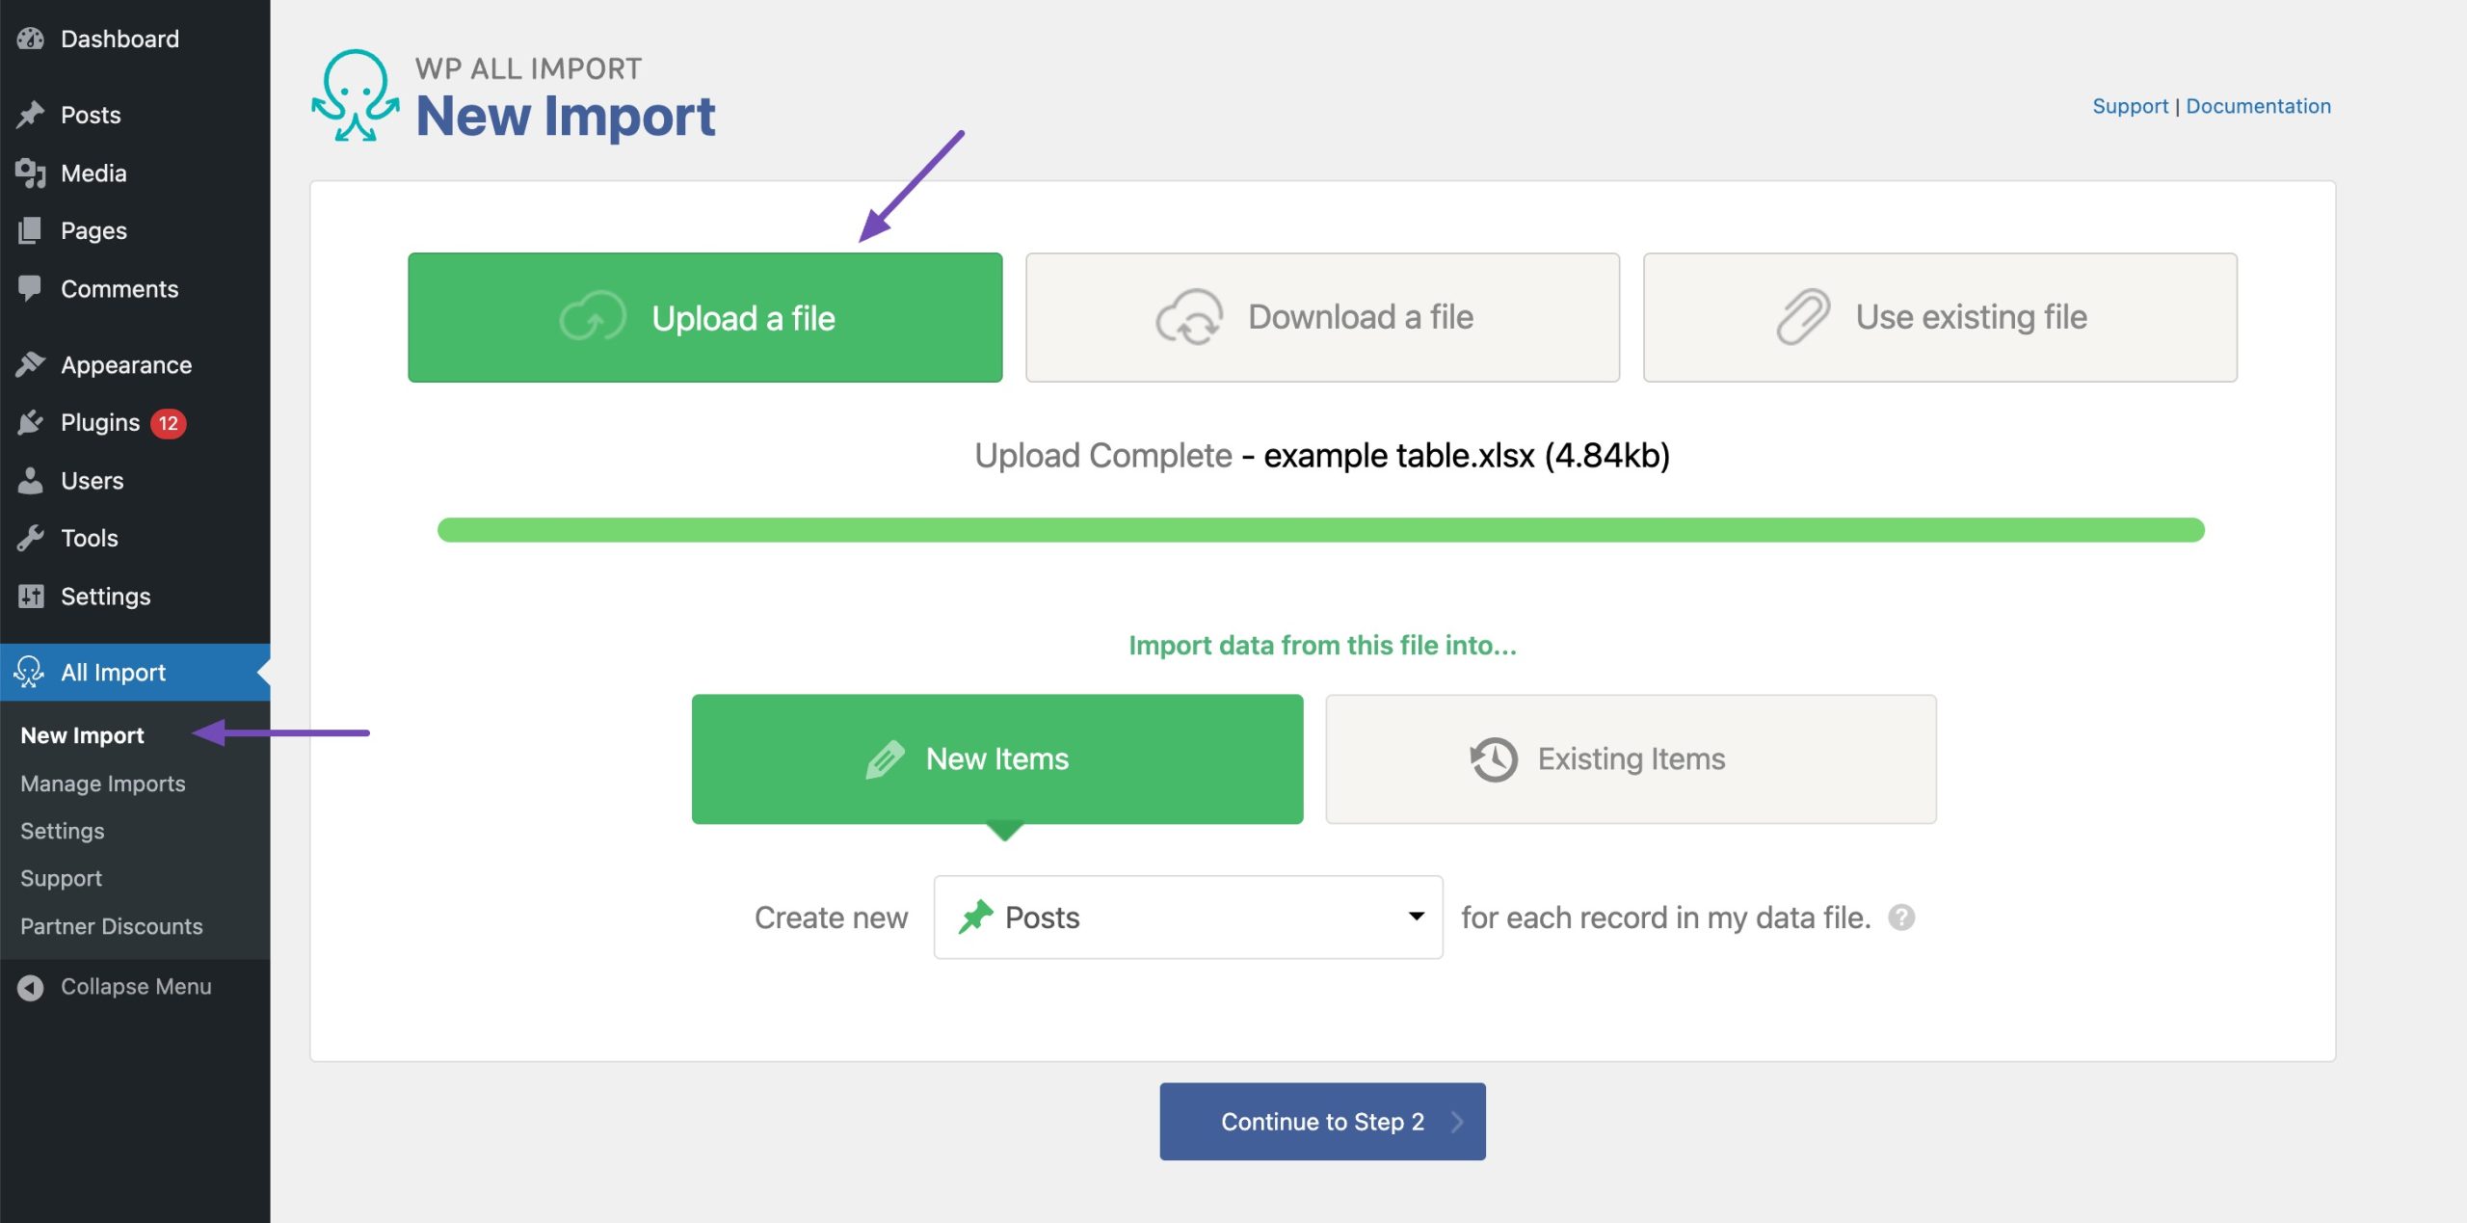
Task: Click the Collapse Menu arrow icon
Action: point(31,987)
